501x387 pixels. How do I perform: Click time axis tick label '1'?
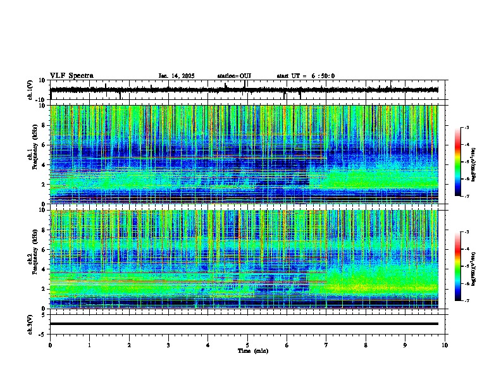click(89, 345)
